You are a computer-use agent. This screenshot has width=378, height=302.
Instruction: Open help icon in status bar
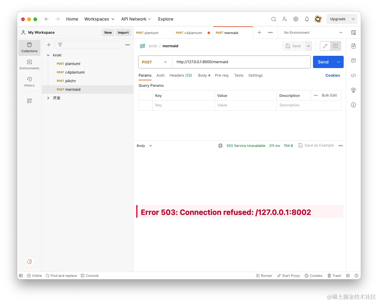[x=357, y=276]
